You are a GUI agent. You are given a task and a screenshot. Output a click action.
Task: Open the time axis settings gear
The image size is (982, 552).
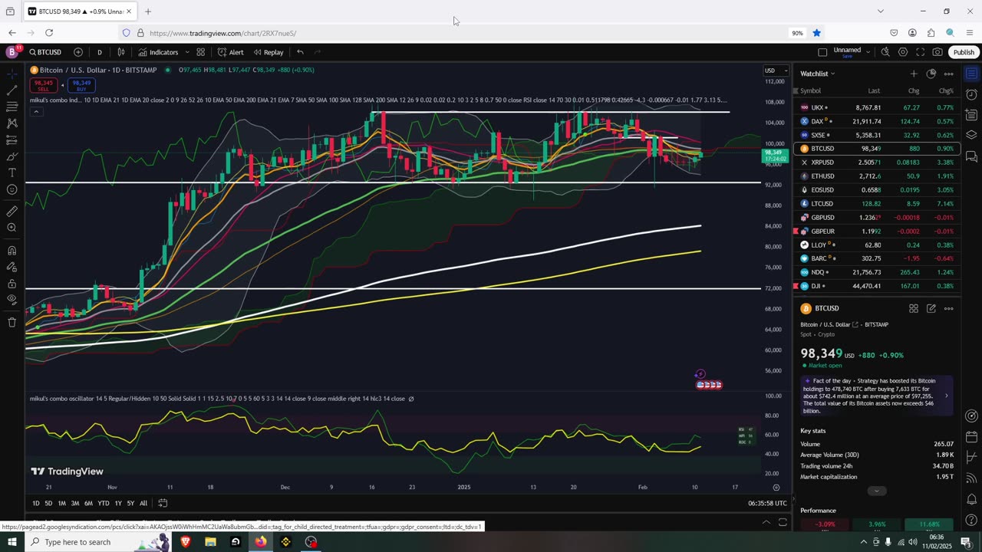pos(776,487)
